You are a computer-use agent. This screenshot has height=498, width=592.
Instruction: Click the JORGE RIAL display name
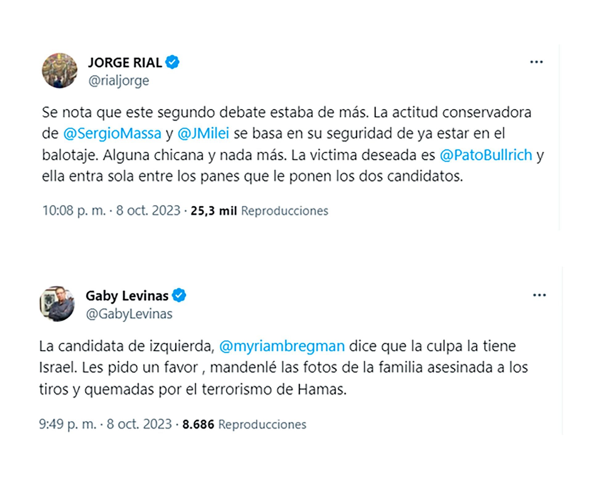click(125, 63)
